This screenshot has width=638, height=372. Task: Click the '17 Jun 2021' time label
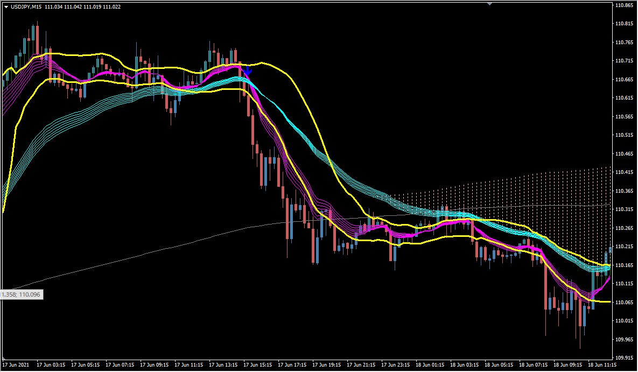tap(16, 365)
